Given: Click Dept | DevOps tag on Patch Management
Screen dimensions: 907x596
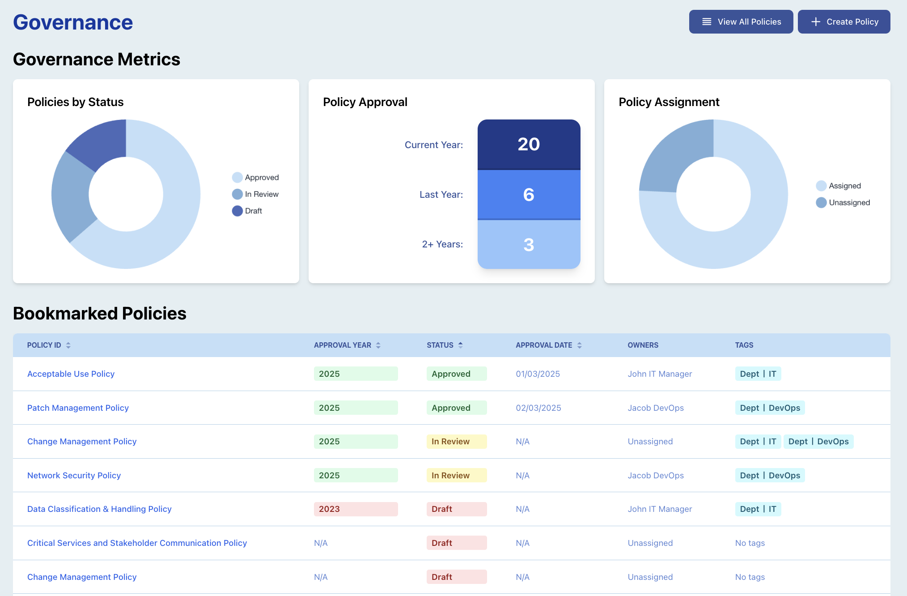Looking at the screenshot, I should click(770, 408).
